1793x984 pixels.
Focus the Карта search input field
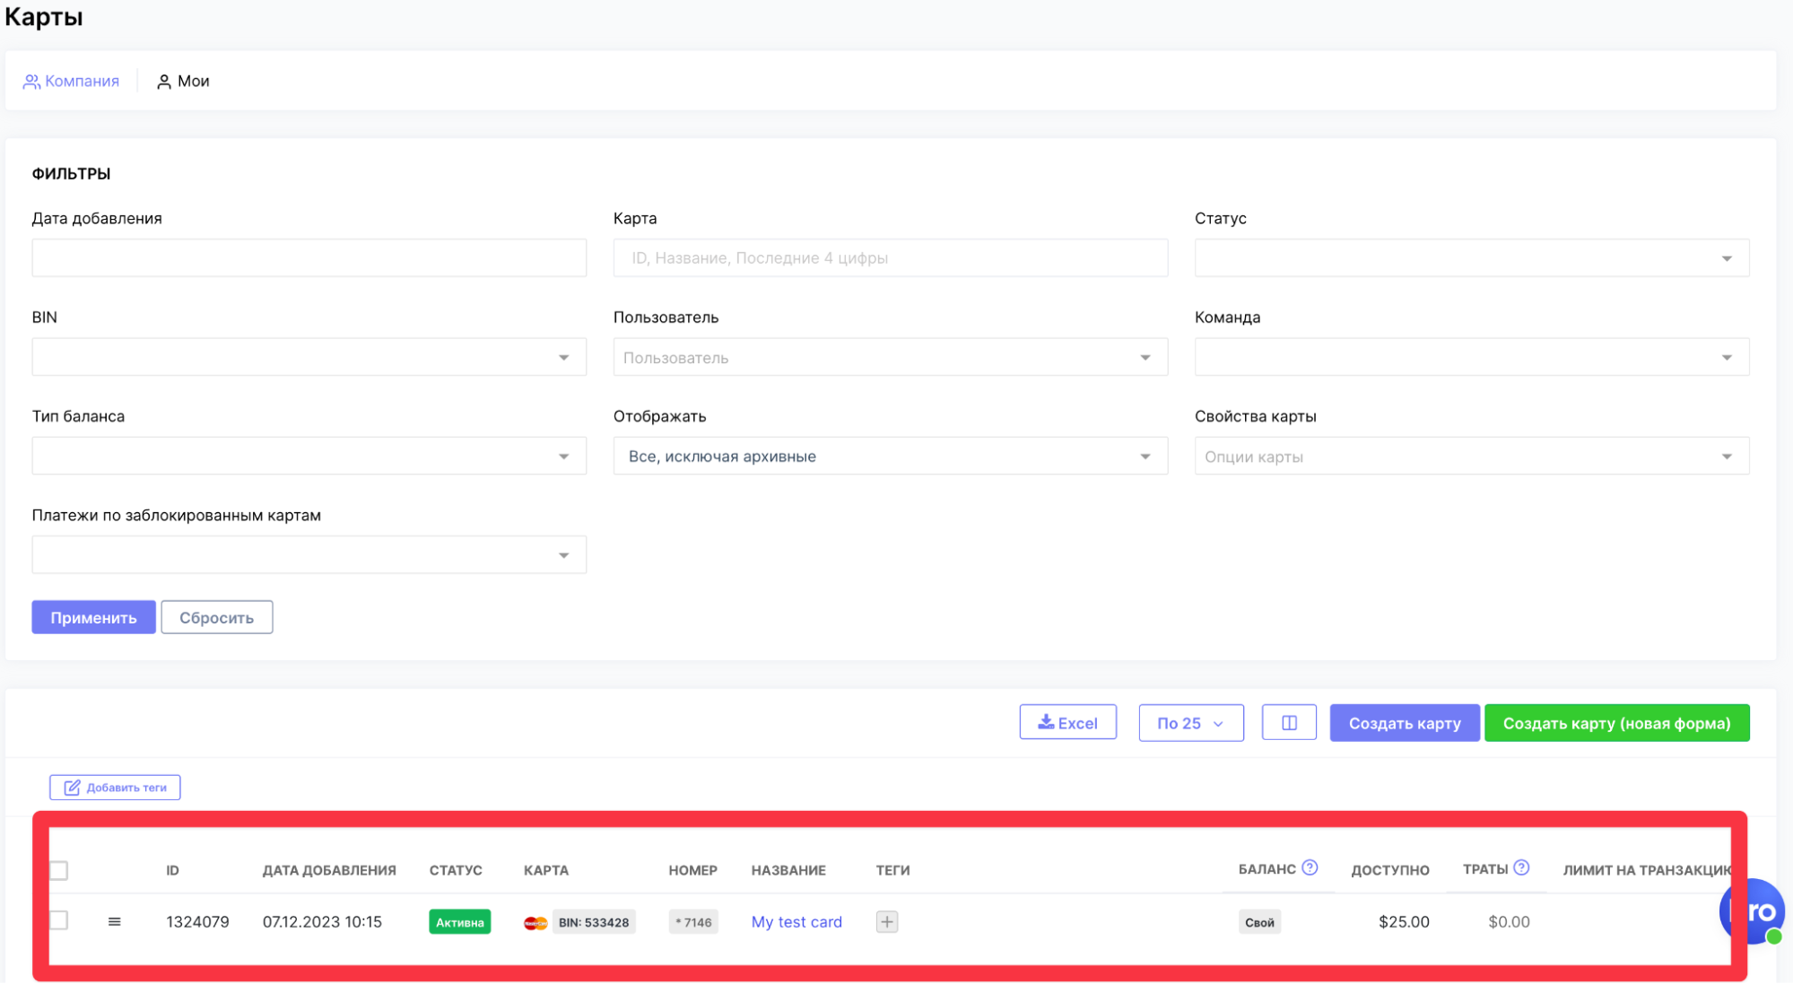[x=890, y=258]
